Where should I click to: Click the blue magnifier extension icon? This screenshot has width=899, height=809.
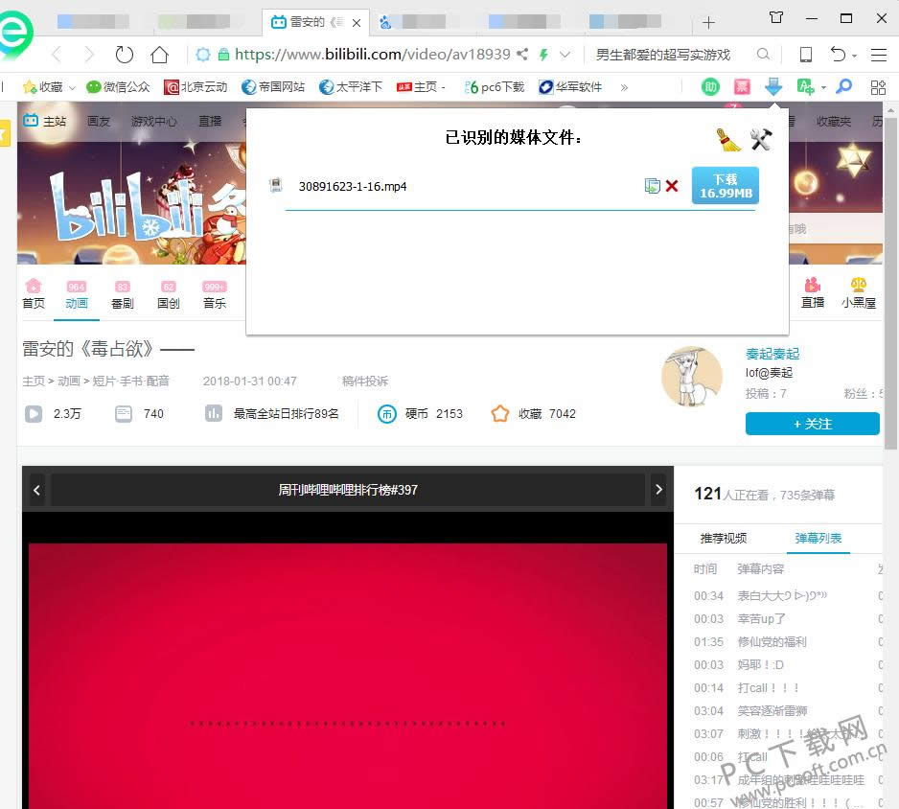click(844, 87)
